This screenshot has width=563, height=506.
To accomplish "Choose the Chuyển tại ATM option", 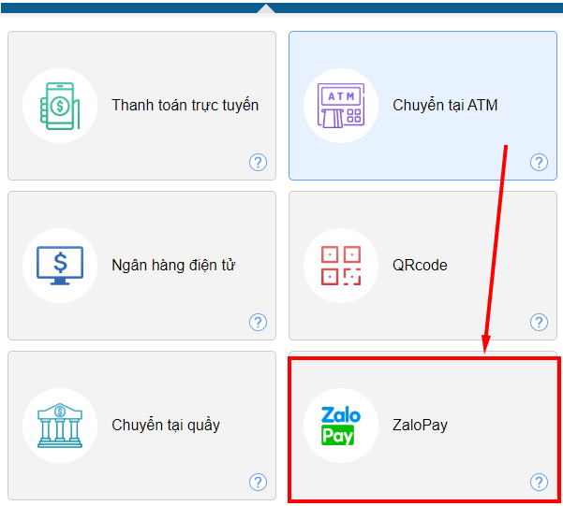I will coord(445,105).
